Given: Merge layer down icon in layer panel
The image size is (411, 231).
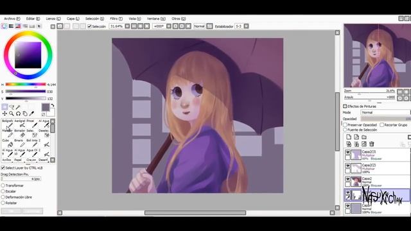Looking at the screenshot, I should tap(356, 144).
